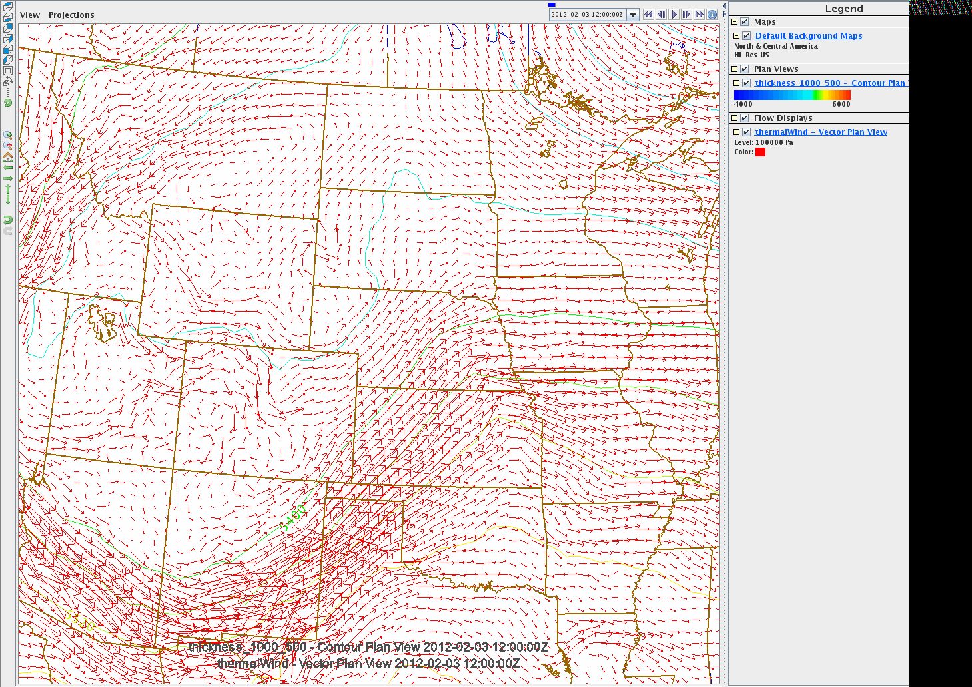This screenshot has height=687, width=972.
Task: Click the zoom in magnifier icon
Action: (8, 135)
